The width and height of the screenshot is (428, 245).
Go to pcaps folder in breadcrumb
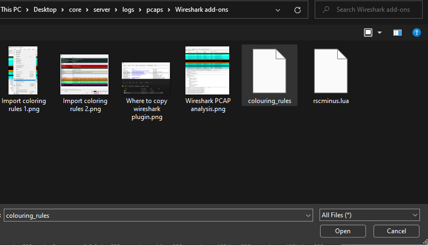[x=154, y=10]
